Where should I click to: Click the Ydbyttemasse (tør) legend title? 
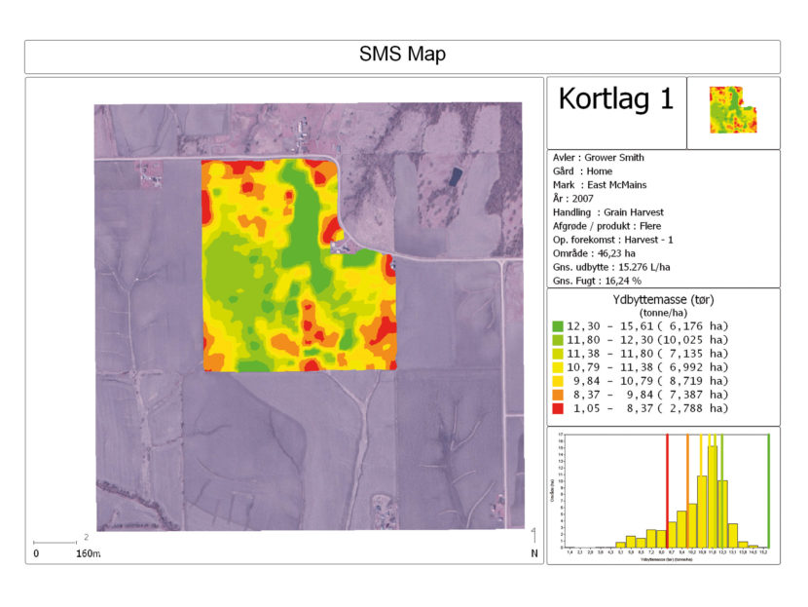point(663,300)
